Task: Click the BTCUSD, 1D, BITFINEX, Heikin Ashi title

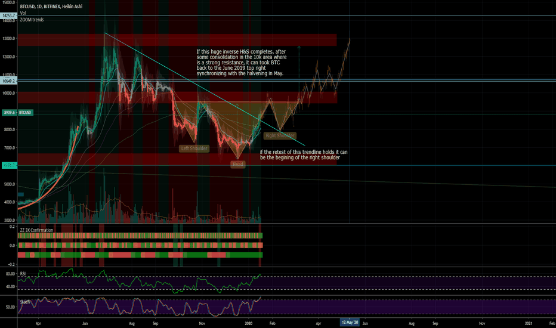Action: pyautogui.click(x=51, y=7)
